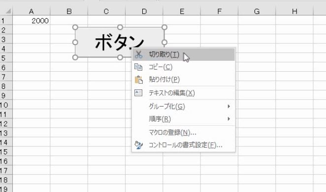Choose コピー(C) from context menu
Viewport: 326px width, 192px height.
[184, 67]
